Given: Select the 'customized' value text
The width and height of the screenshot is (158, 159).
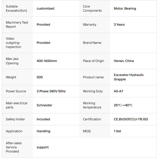Looking at the screenshot, I should [45, 9].
